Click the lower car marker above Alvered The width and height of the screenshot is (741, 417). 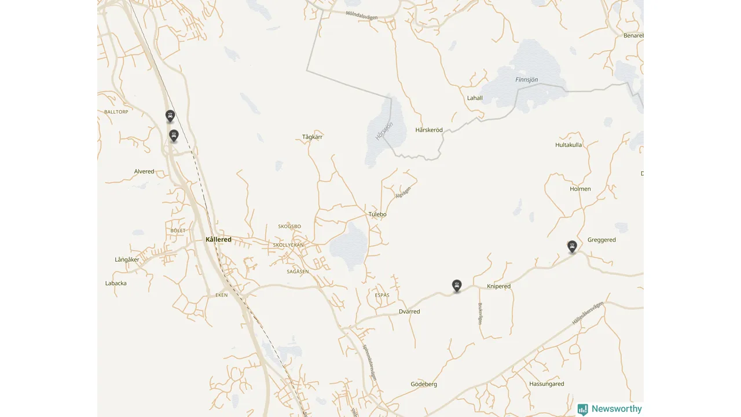[x=174, y=136]
